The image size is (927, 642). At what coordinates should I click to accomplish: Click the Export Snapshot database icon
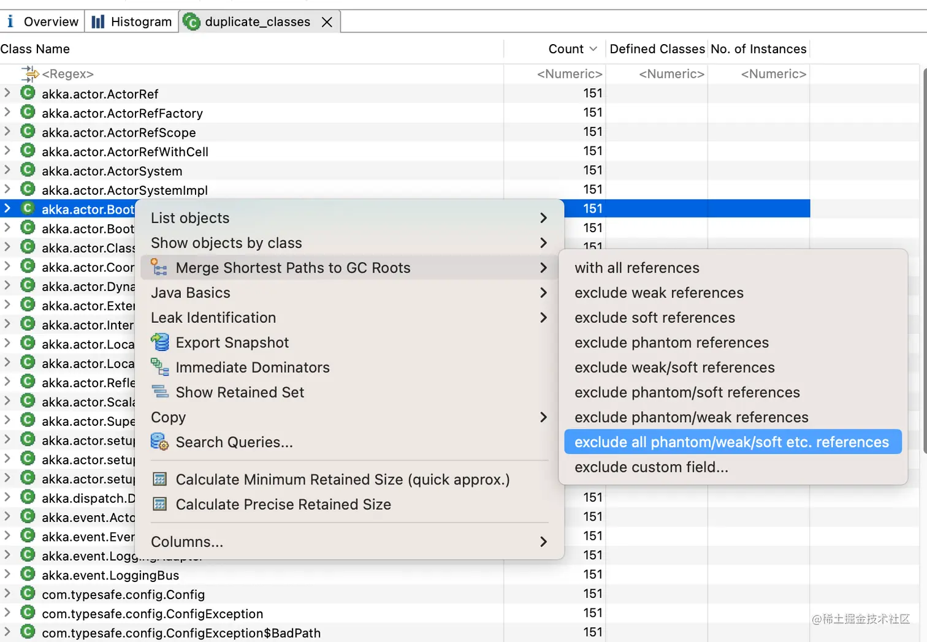(160, 342)
